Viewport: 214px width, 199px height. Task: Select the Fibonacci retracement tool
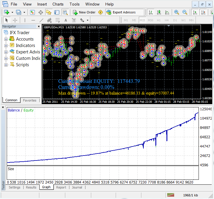coord(57,20)
